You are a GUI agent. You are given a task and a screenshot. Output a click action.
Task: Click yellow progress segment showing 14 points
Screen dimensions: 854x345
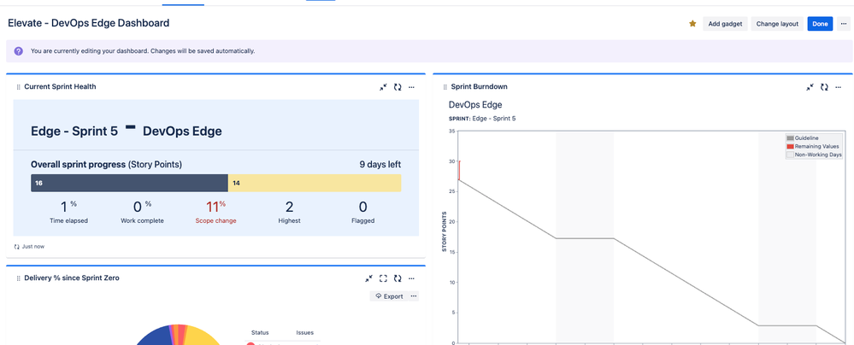click(x=315, y=184)
